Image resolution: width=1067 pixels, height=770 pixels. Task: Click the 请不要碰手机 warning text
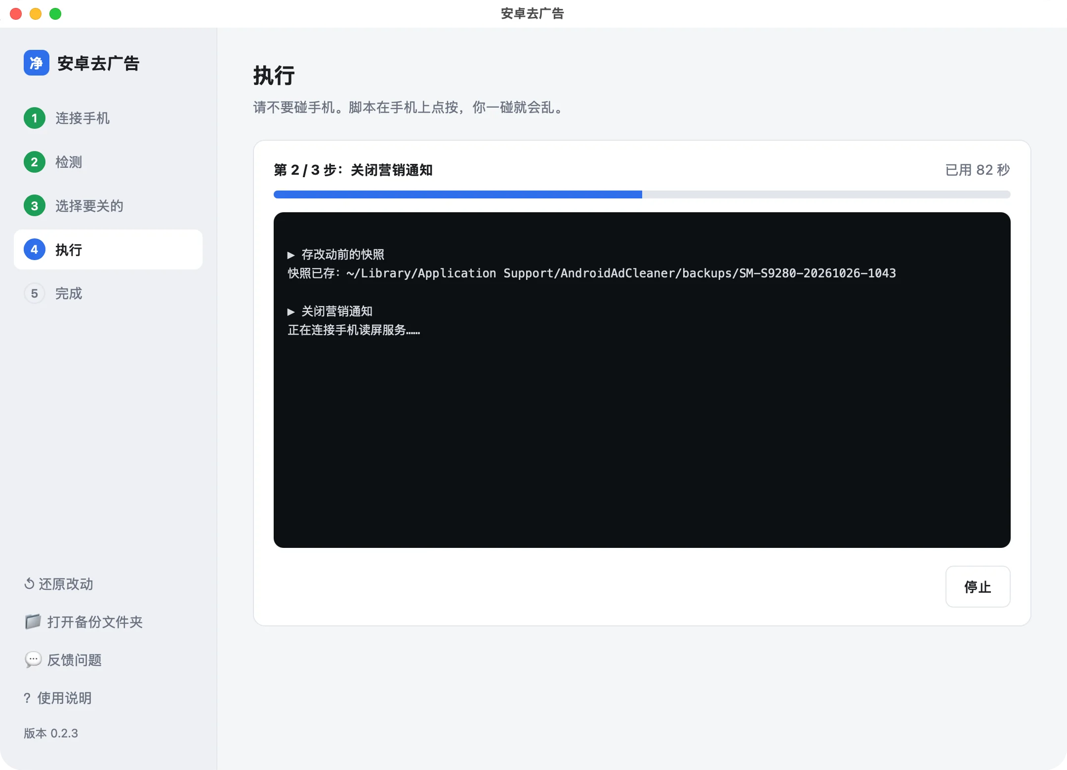pyautogui.click(x=409, y=108)
